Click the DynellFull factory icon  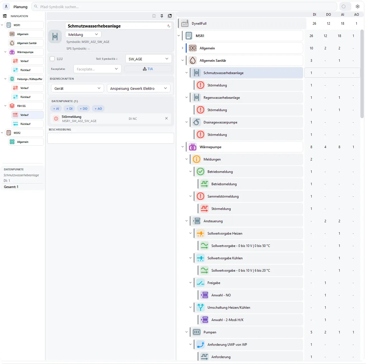point(185,23)
